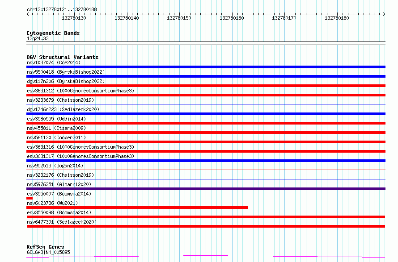Click the nsv3233679 (Chaisson2019) thin blue line
The height and width of the screenshot is (262, 398).
click(x=206, y=104)
